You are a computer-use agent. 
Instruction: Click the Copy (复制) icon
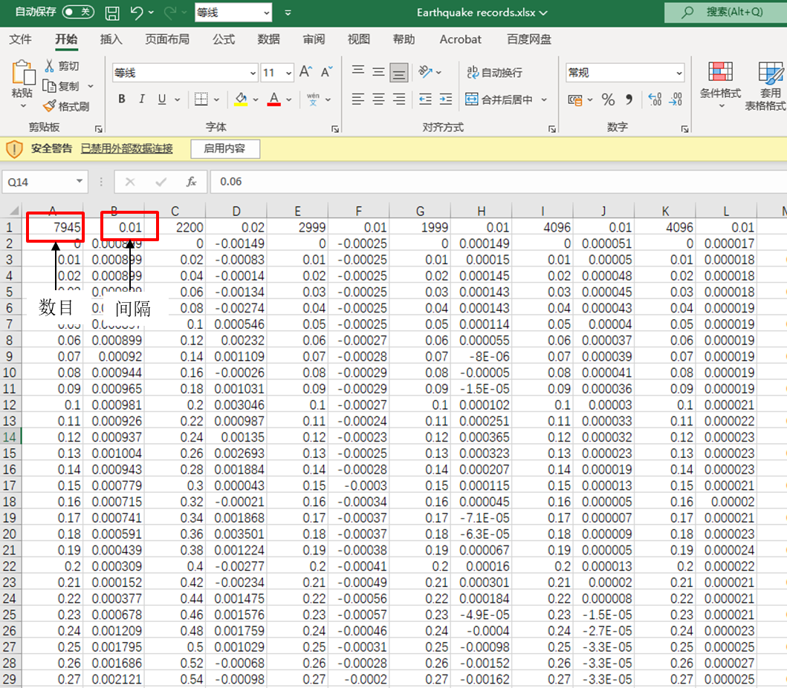coord(49,86)
